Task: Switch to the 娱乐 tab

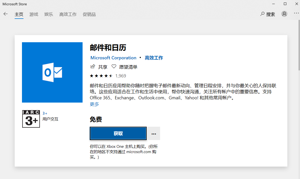Action: click(x=48, y=14)
